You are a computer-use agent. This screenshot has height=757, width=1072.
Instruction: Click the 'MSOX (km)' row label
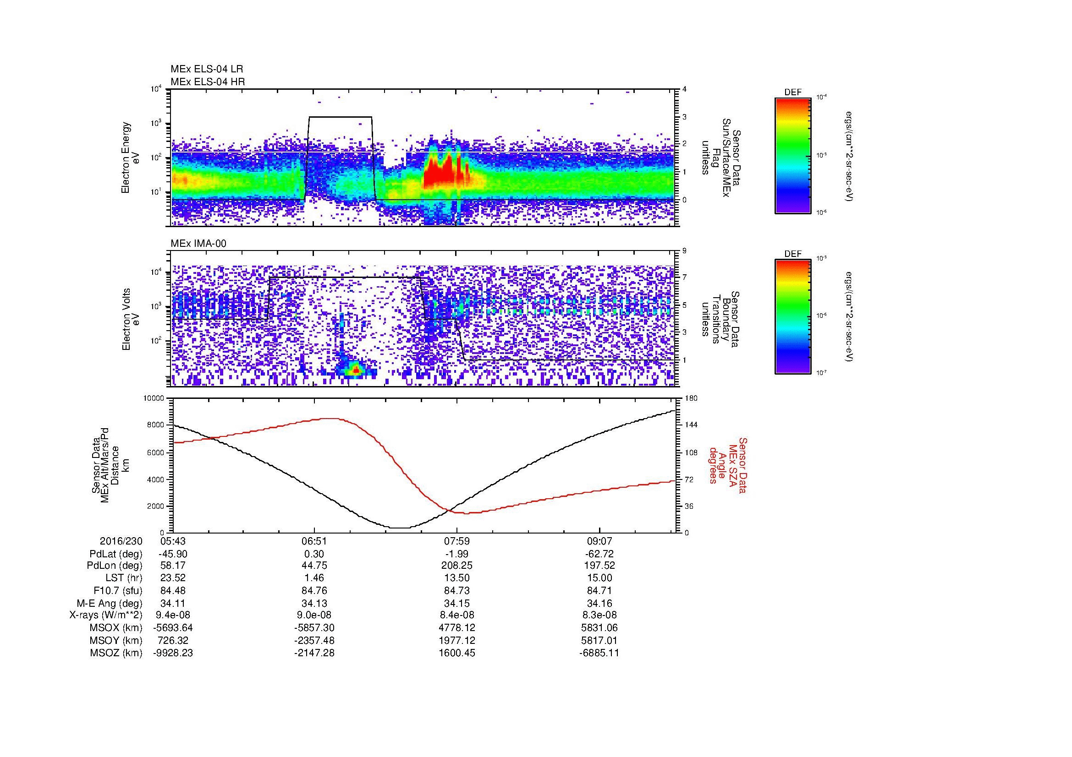(x=116, y=628)
